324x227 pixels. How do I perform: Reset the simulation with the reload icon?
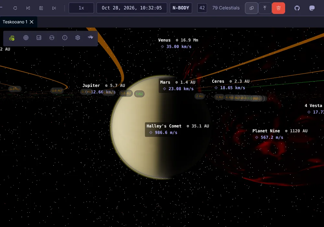tap(15, 8)
